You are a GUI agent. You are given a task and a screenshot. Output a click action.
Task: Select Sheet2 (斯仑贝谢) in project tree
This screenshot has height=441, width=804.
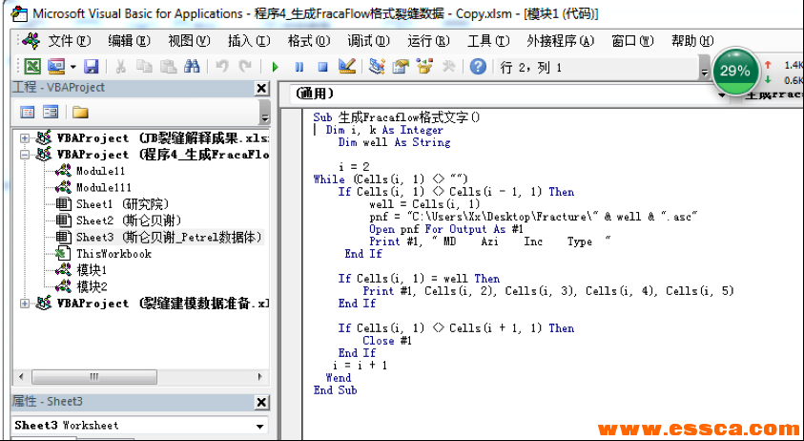point(129,220)
